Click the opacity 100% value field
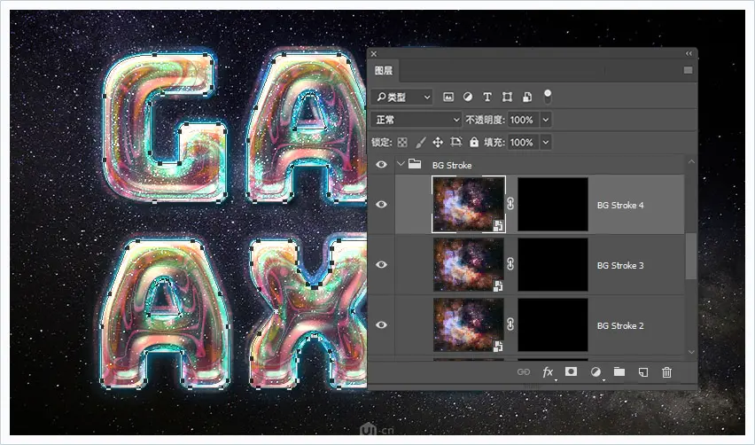Image resolution: width=755 pixels, height=445 pixels. click(524, 120)
